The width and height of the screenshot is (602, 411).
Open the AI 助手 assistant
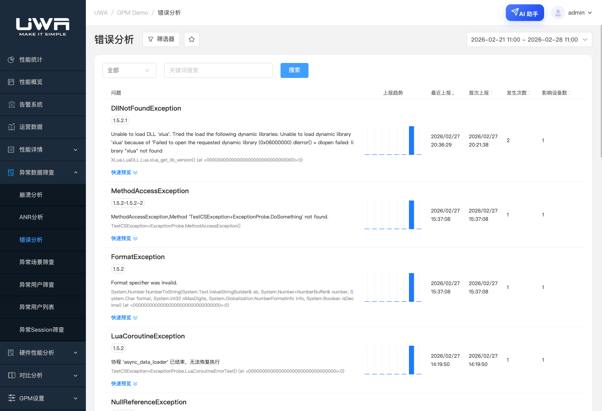pyautogui.click(x=525, y=13)
